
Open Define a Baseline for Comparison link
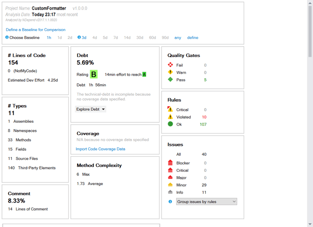[35, 30]
